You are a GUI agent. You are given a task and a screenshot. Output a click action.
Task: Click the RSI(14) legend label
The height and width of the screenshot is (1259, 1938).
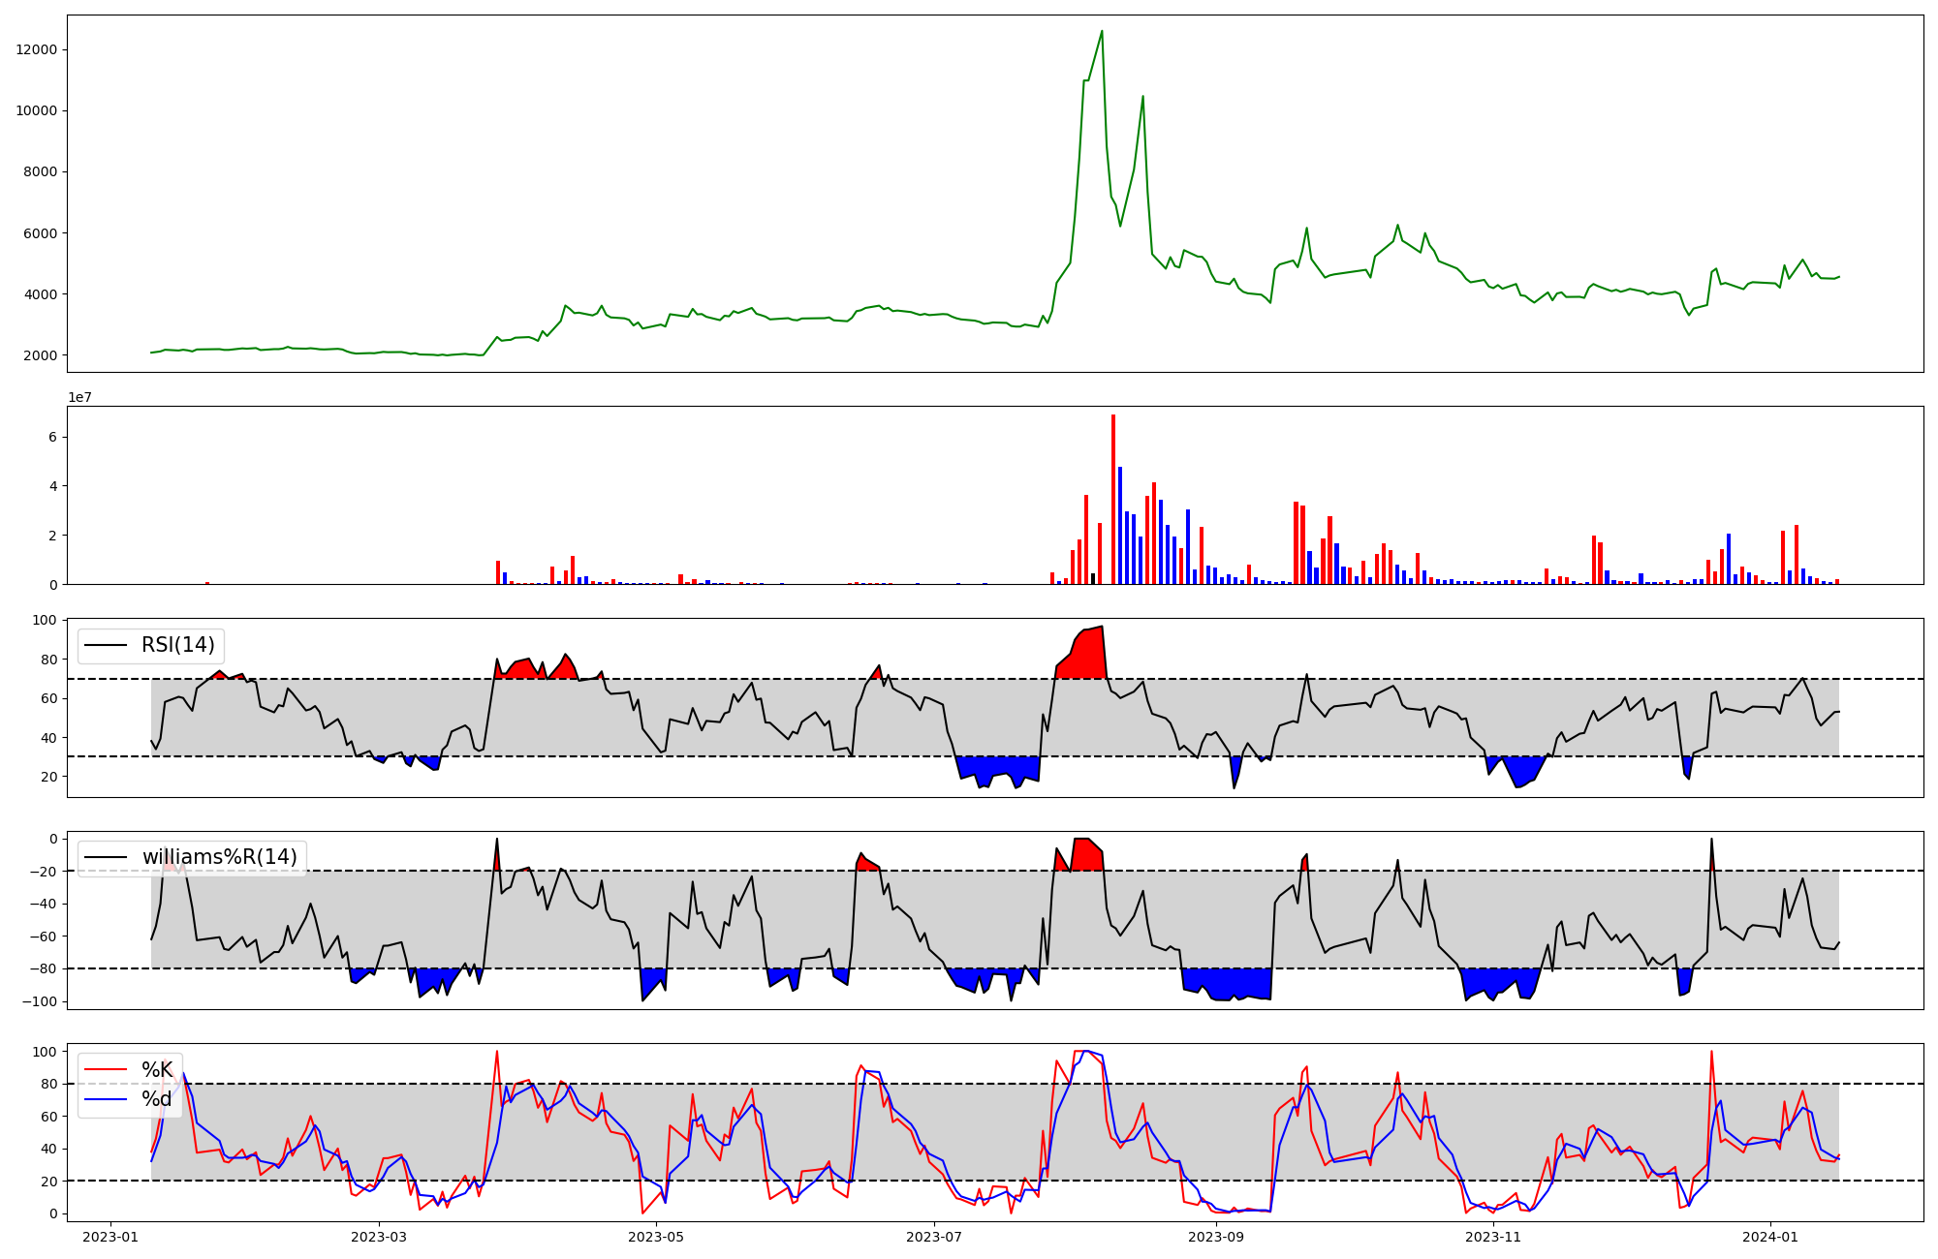[178, 645]
